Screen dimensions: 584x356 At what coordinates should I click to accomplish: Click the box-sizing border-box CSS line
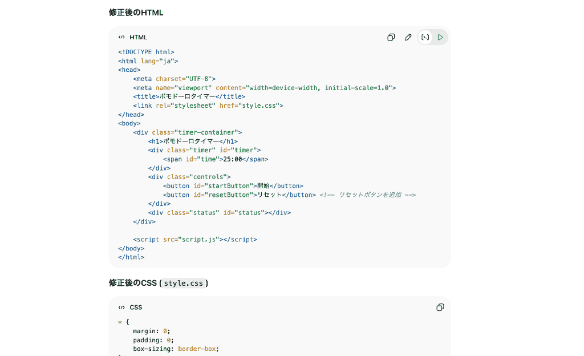(176, 349)
